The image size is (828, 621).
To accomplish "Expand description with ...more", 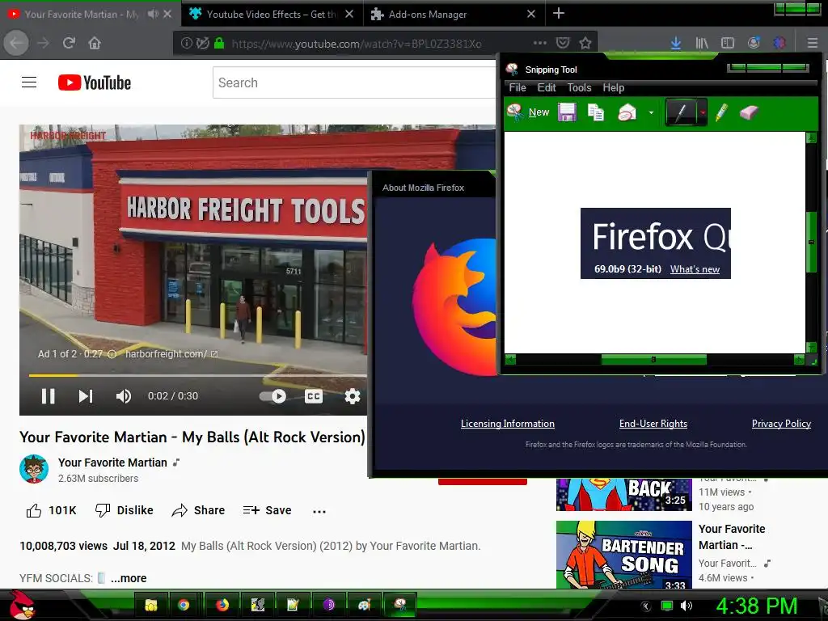I will pos(129,578).
